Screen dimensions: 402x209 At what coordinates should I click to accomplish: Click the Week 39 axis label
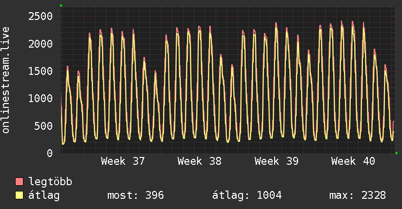tap(276, 161)
